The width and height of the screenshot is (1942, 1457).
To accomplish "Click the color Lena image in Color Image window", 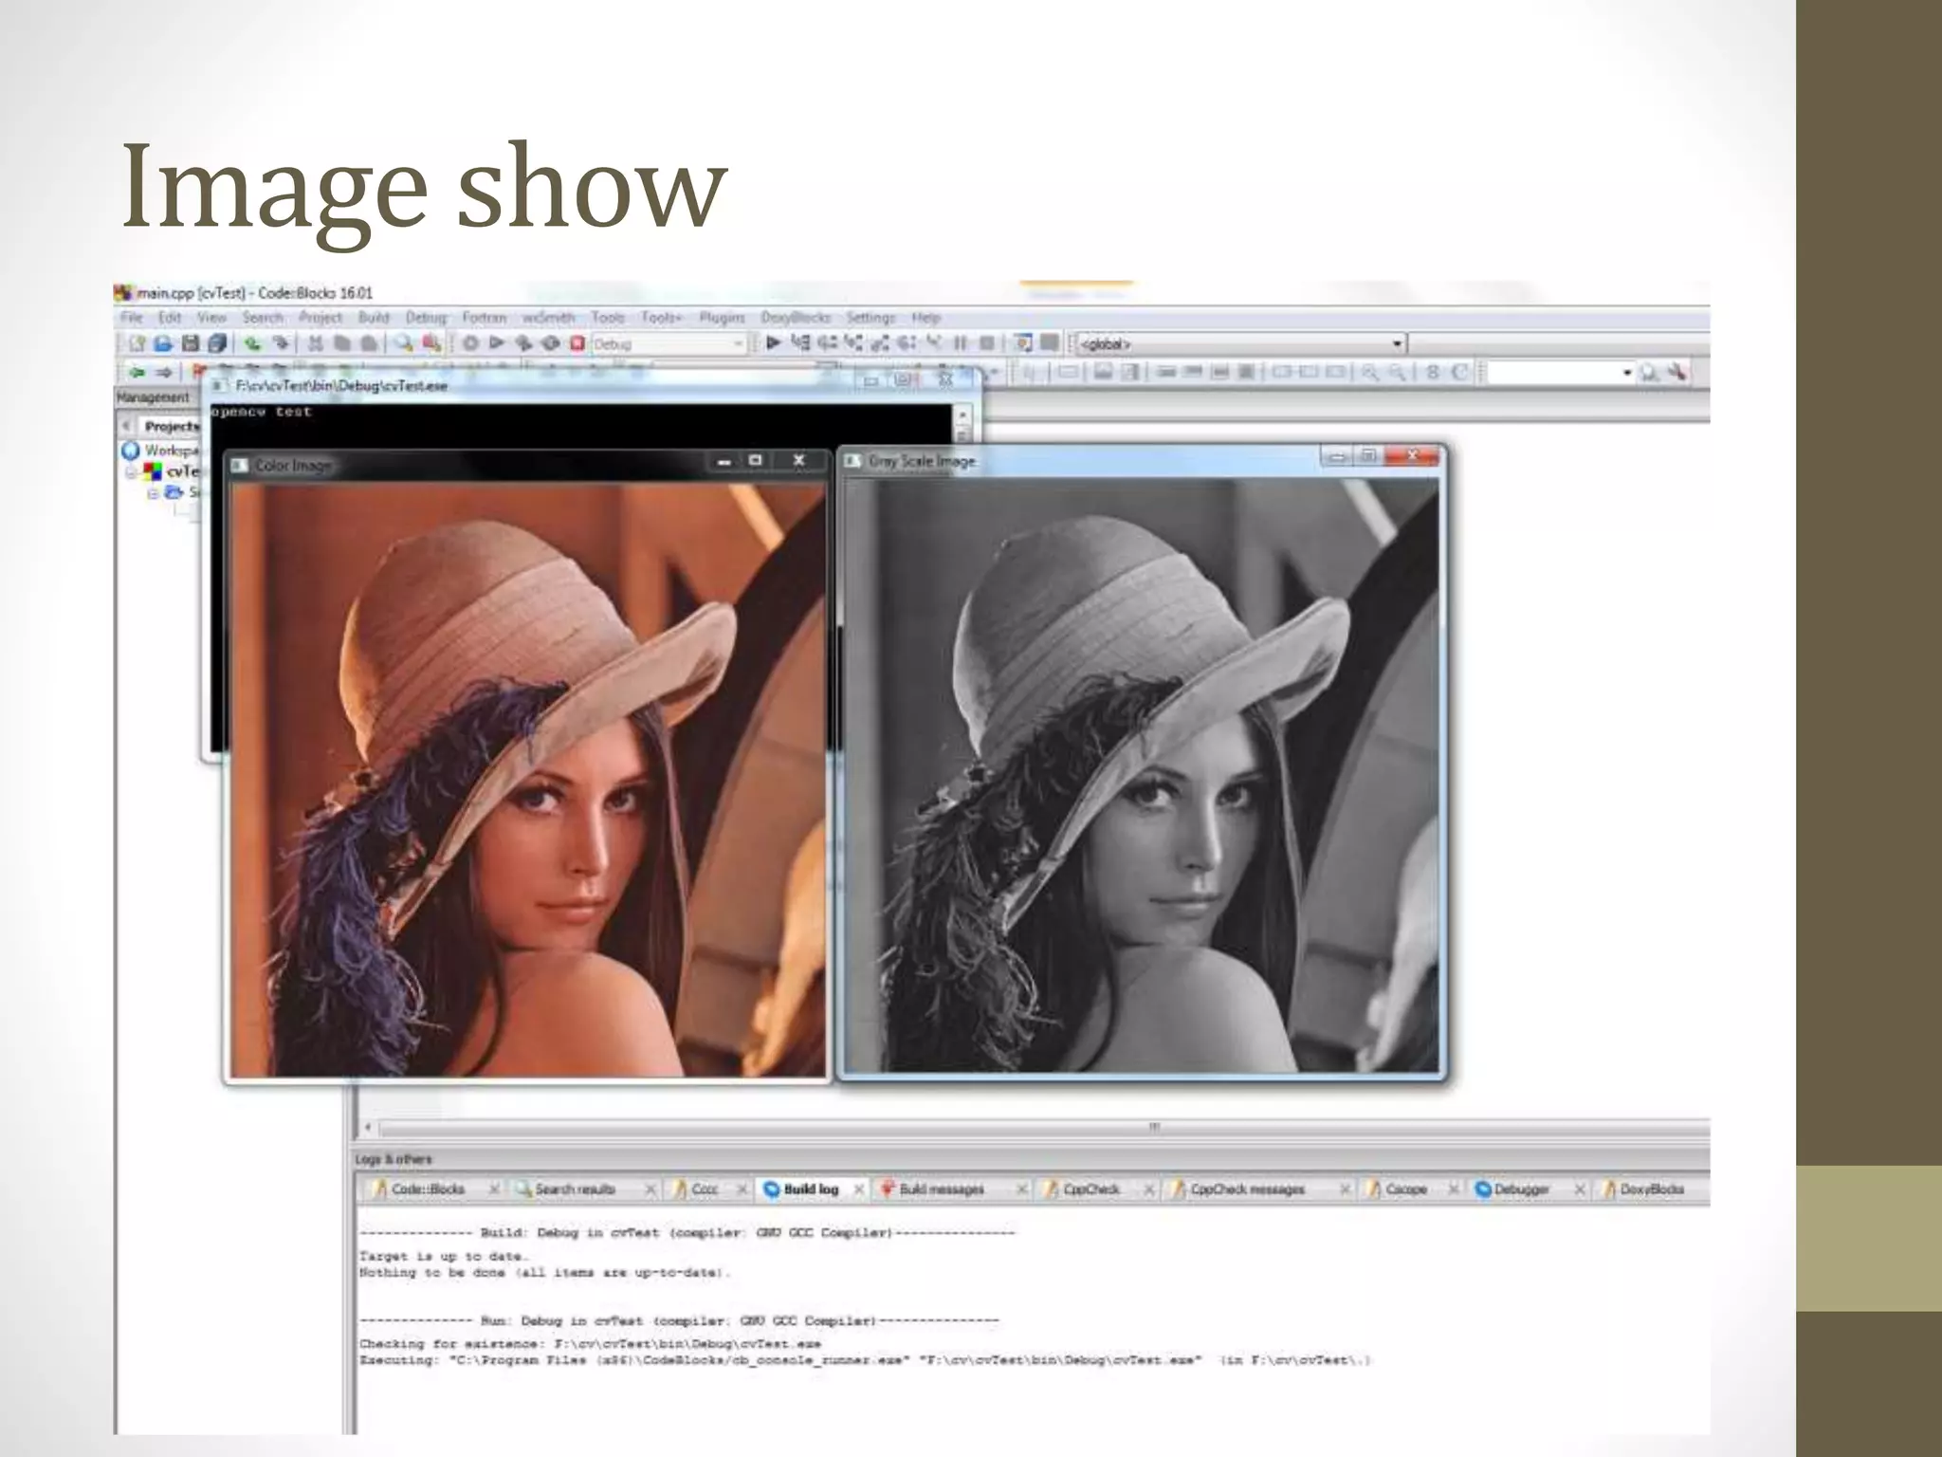I will tap(528, 780).
